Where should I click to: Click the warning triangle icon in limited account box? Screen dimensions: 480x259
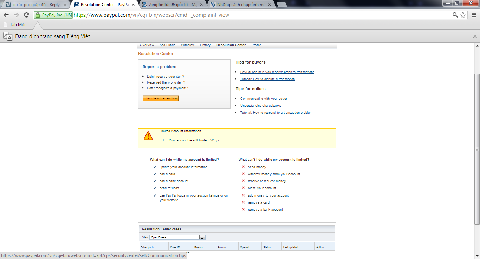[148, 135]
